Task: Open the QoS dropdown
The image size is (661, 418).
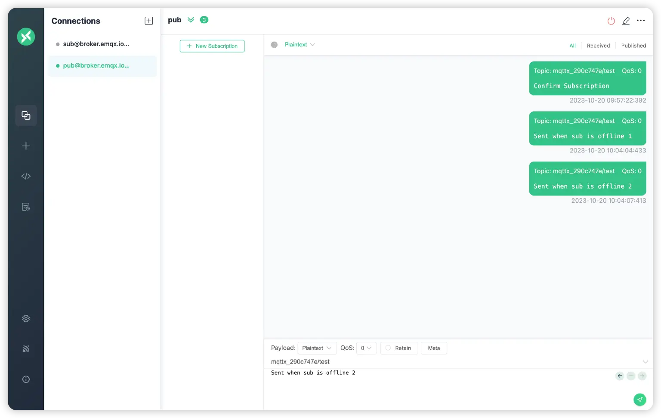Action: pyautogui.click(x=366, y=348)
